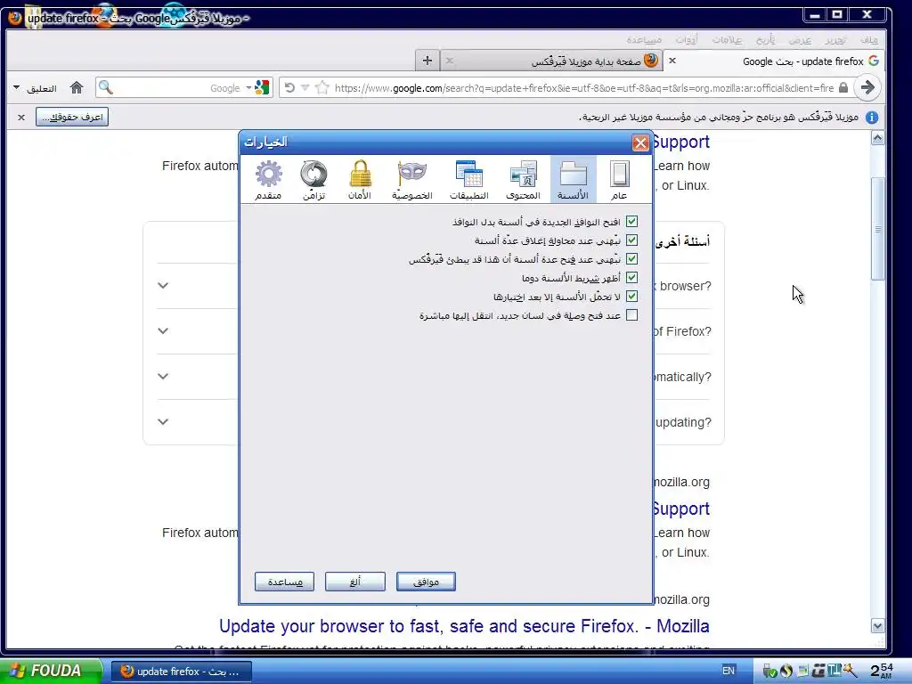Click the forward arrow navigation button
Image resolution: width=912 pixels, height=684 pixels.
[867, 88]
